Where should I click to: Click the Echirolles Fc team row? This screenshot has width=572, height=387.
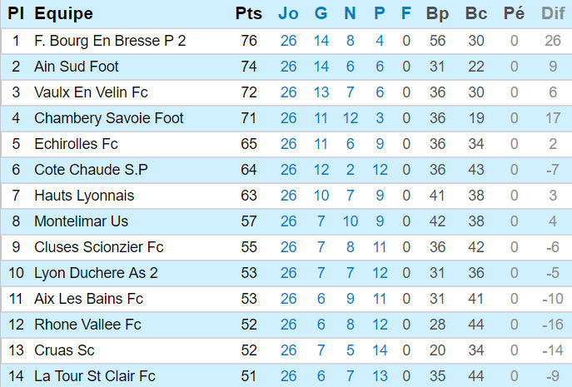click(x=76, y=144)
